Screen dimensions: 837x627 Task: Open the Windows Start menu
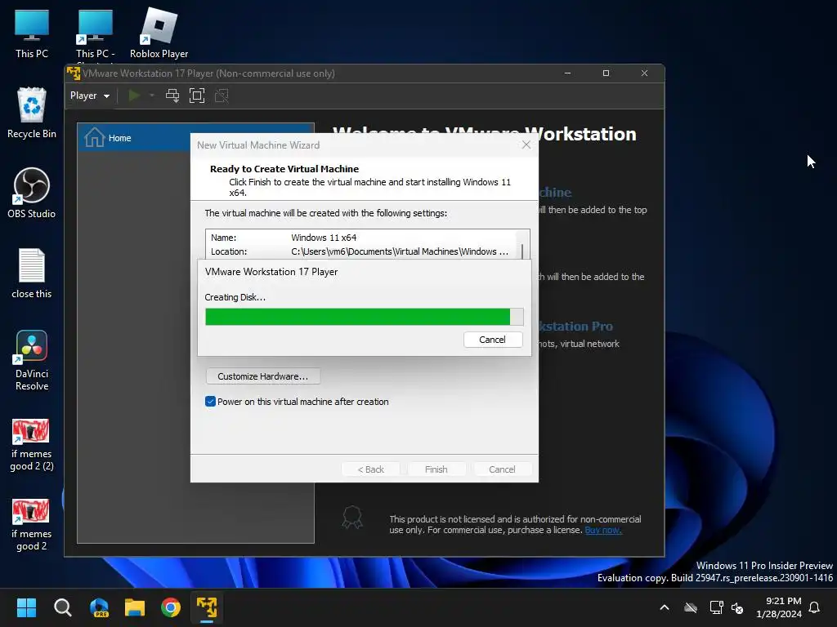click(x=26, y=607)
